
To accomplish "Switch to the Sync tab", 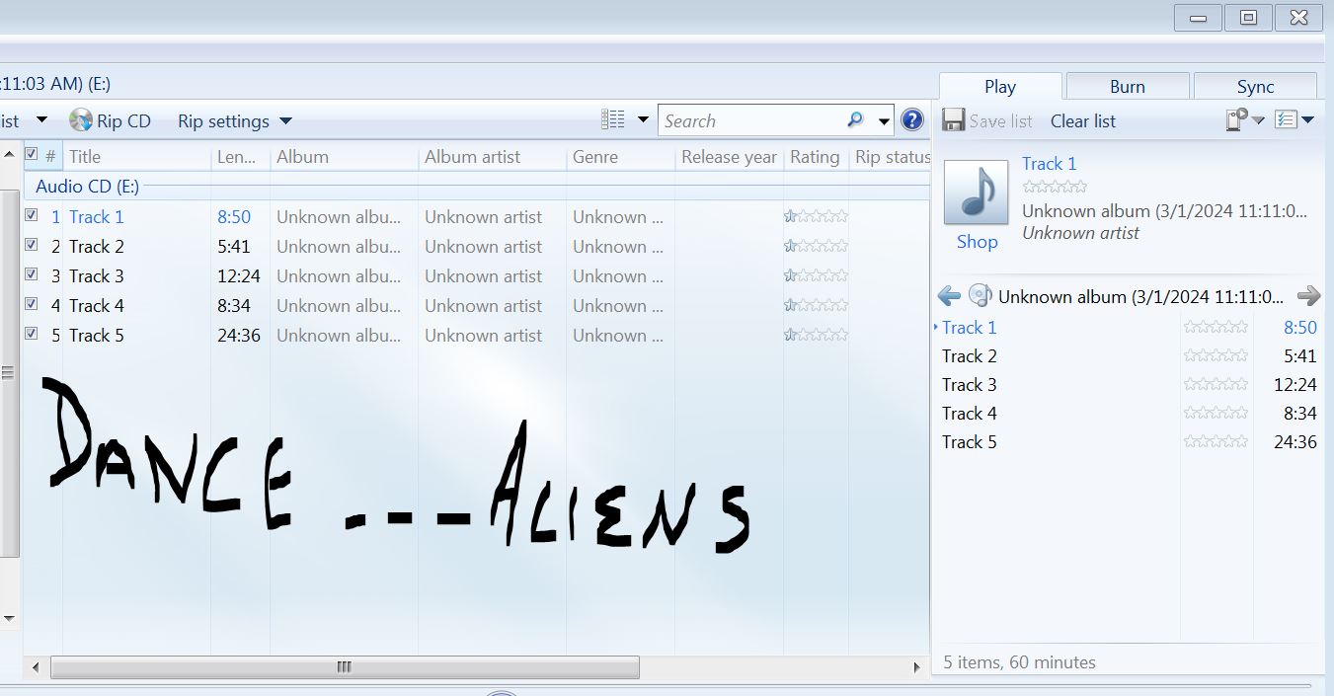I will pos(1255,87).
